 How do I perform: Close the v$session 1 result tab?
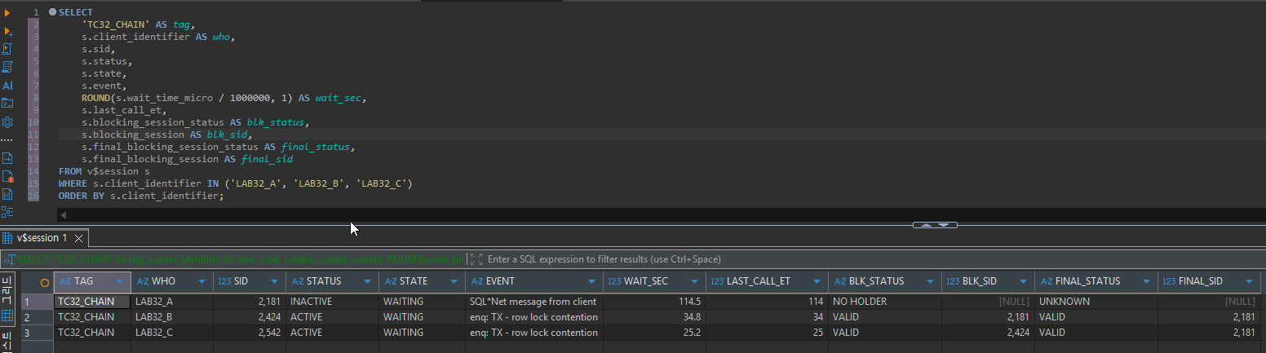pos(79,239)
